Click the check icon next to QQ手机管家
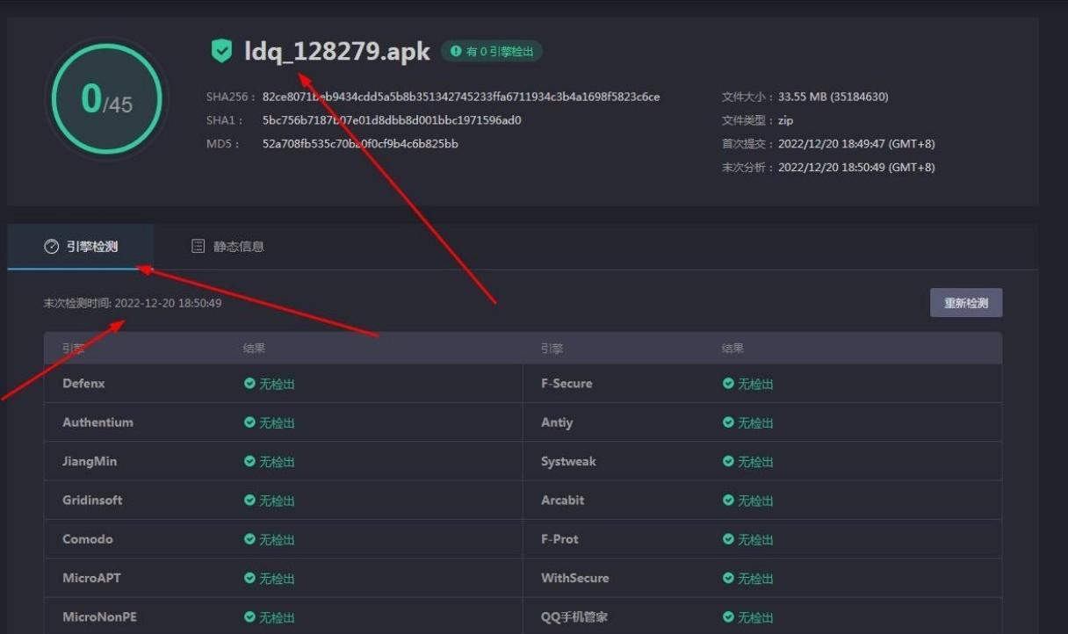 pyautogui.click(x=729, y=616)
